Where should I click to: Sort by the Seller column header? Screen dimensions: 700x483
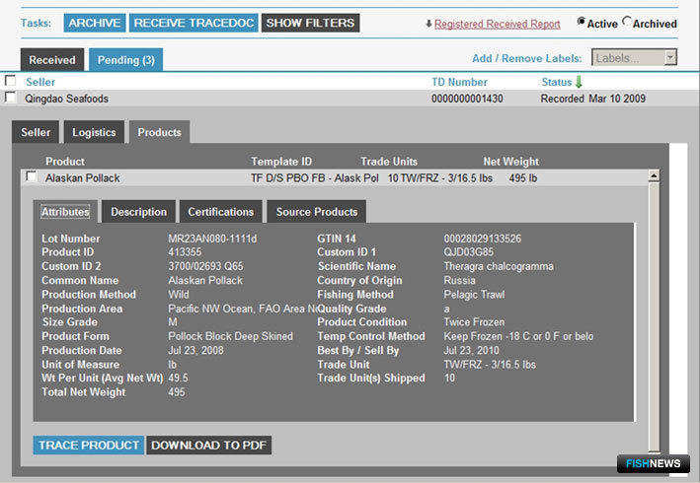(40, 82)
